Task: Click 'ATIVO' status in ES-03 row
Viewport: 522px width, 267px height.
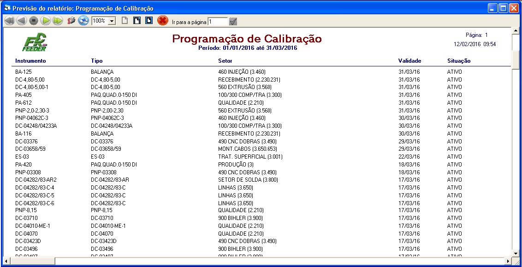Action: pyautogui.click(x=454, y=156)
